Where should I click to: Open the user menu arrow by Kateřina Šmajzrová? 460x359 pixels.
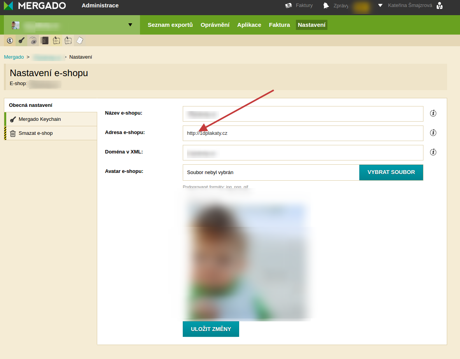(380, 5)
